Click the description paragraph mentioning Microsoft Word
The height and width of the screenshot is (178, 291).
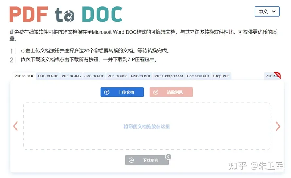tap(143, 36)
